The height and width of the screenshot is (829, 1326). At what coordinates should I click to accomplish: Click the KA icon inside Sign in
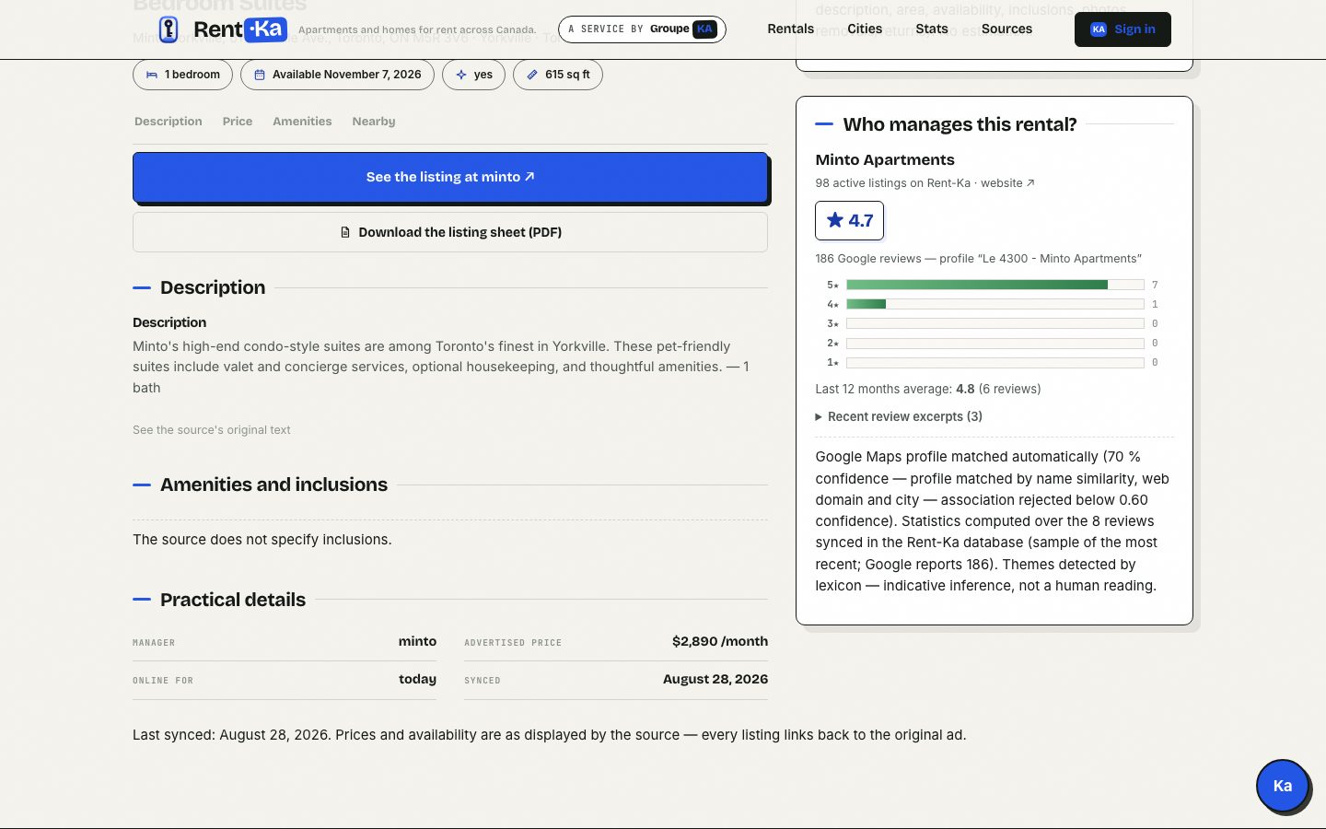[x=1099, y=29]
